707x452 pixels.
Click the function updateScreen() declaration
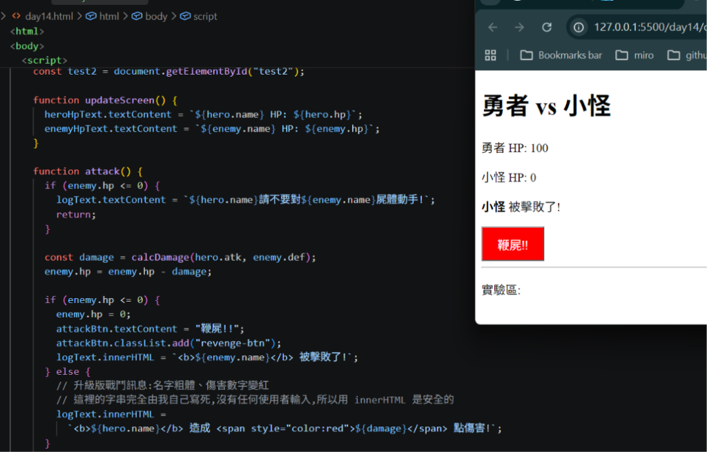[x=105, y=100]
